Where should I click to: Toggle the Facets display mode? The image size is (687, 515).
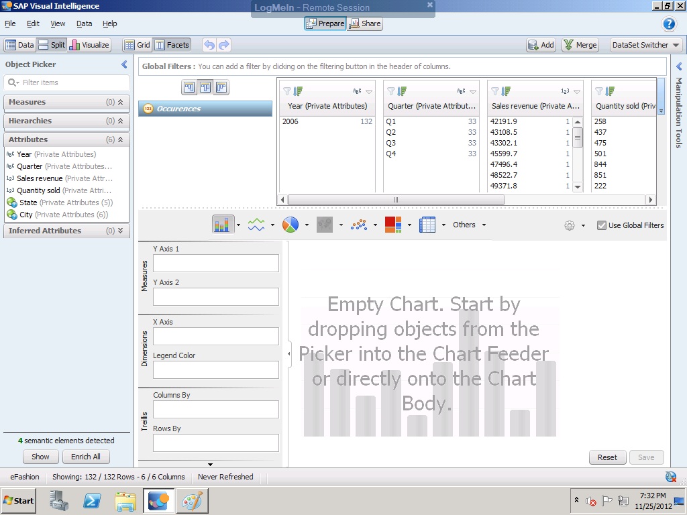[x=172, y=45]
